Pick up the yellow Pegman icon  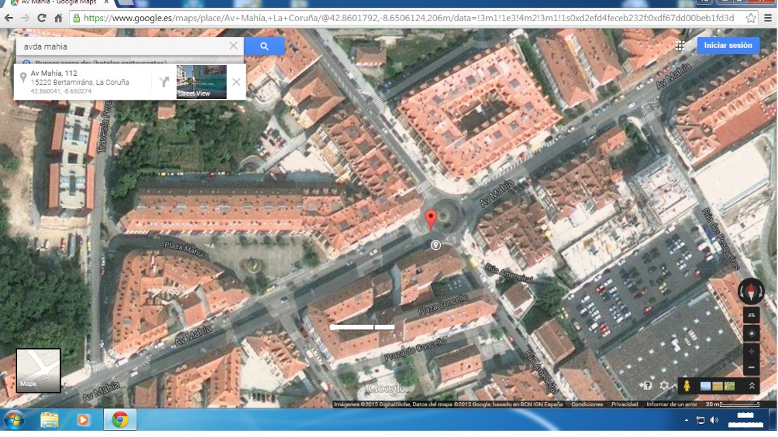pos(687,386)
